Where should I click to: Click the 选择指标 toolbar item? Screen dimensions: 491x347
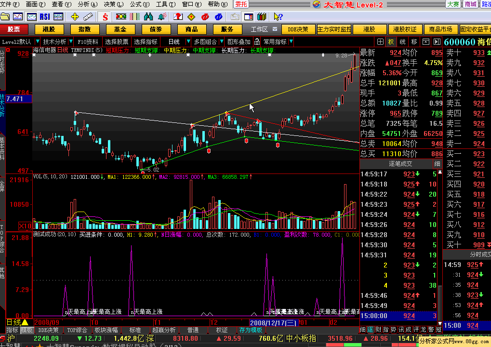click(146, 41)
